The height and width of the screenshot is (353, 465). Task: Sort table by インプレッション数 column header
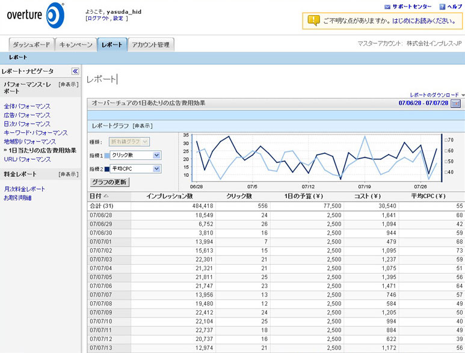[x=169, y=196]
